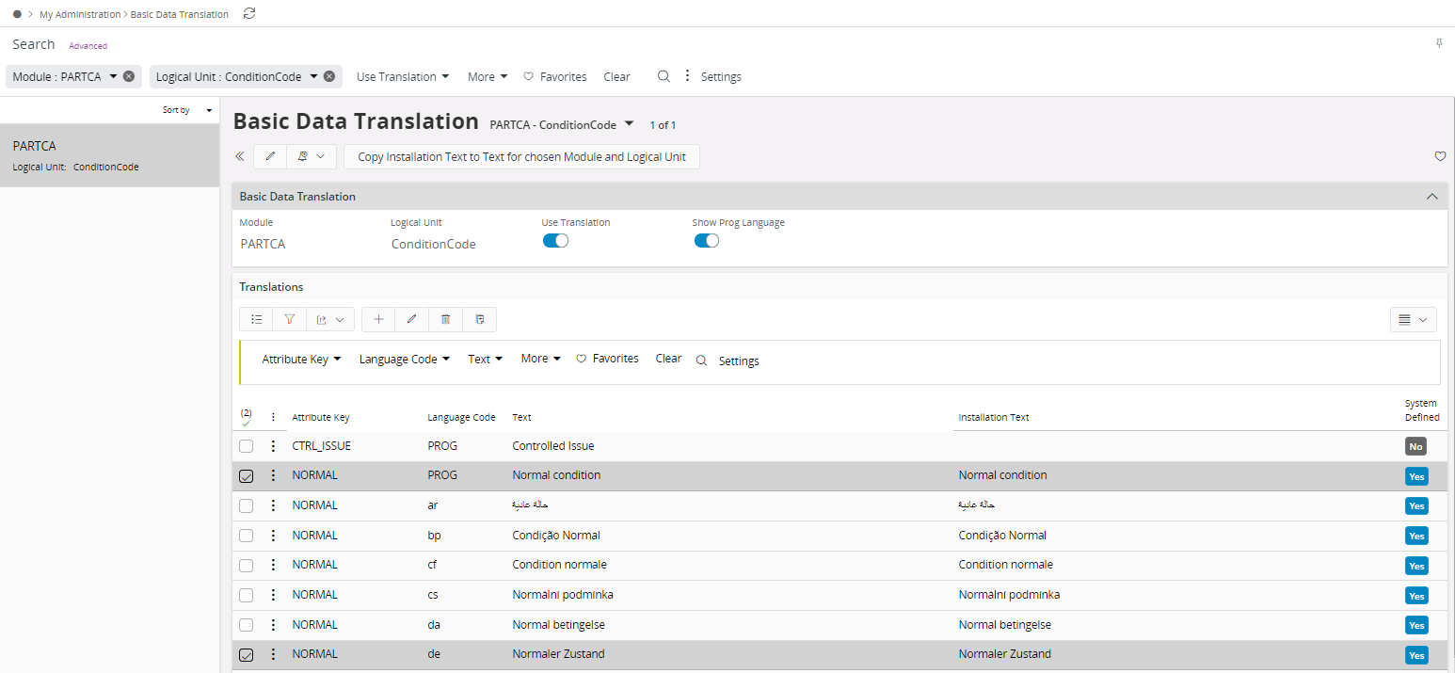
Task: Click the pencil edit icon under page title
Action: coord(270,156)
